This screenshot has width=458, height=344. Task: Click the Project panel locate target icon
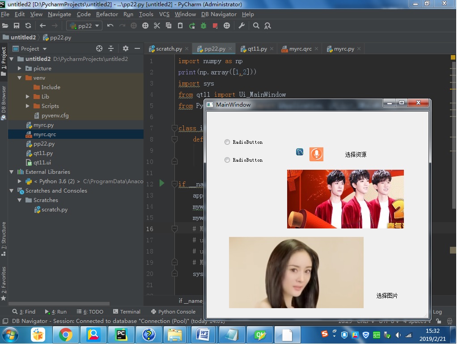[99, 48]
